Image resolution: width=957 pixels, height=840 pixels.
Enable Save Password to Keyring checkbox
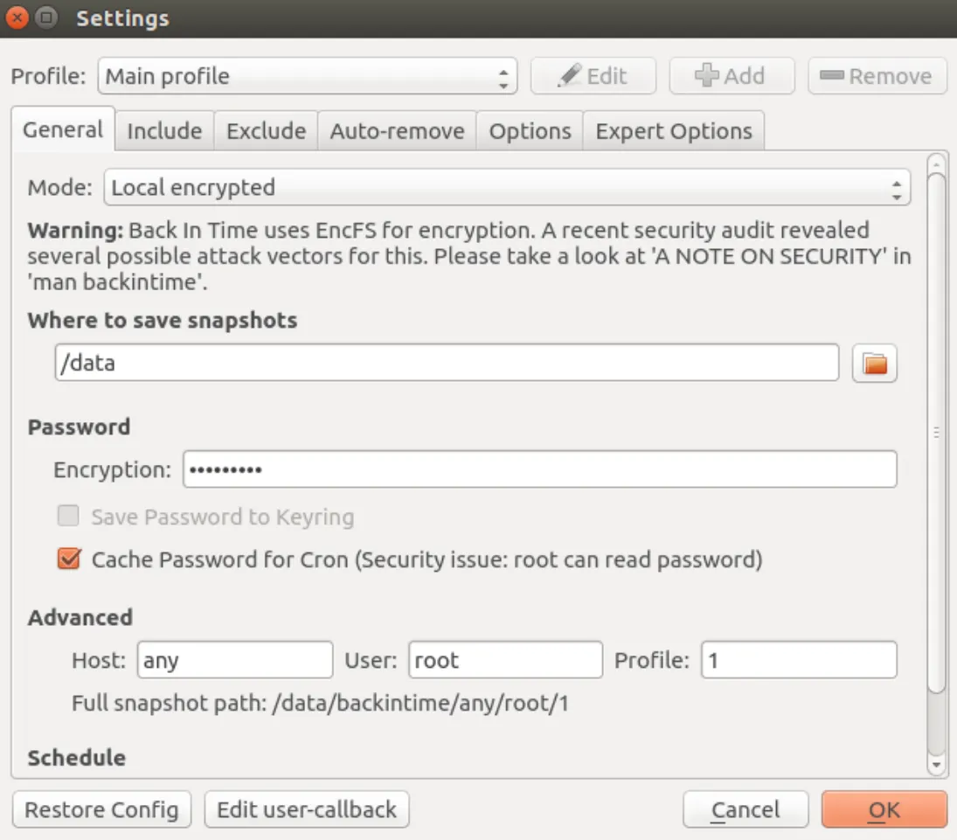[x=69, y=517]
